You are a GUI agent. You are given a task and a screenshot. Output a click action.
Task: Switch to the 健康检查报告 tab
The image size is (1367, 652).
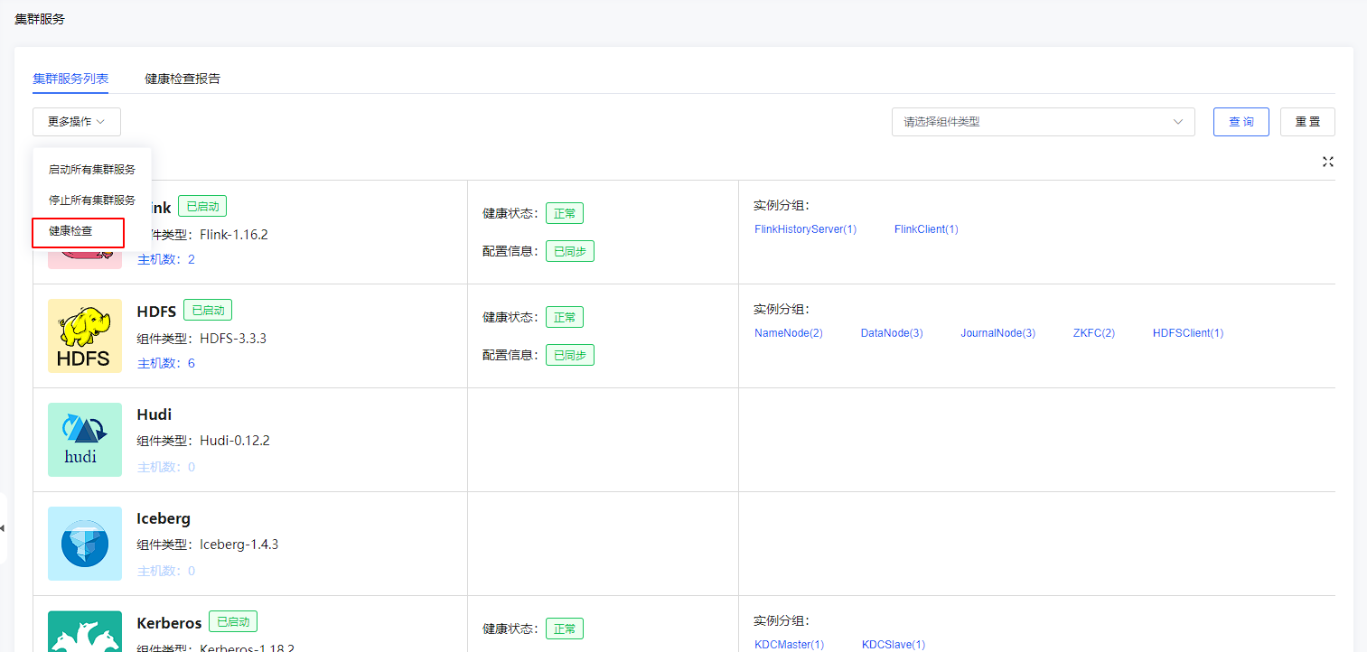183,79
